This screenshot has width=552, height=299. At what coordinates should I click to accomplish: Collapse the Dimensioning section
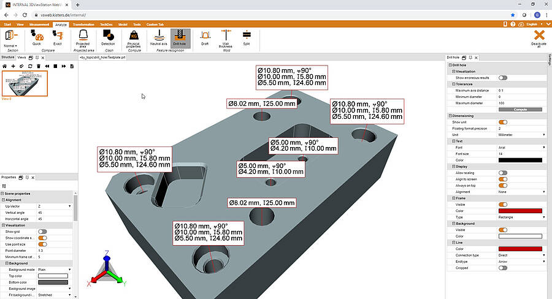(x=450, y=116)
